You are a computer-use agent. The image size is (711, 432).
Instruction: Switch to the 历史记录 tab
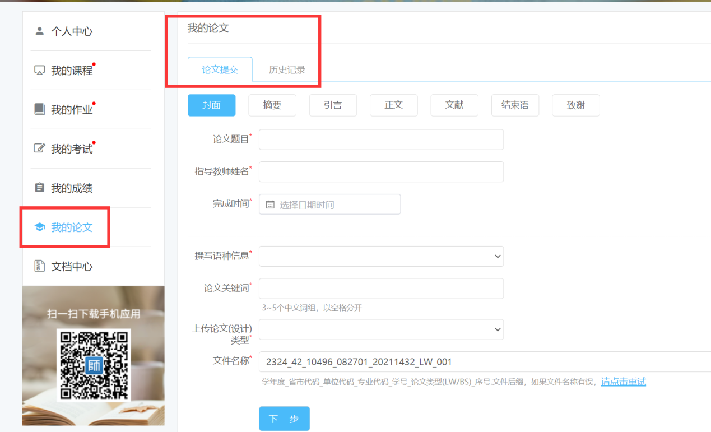[x=287, y=69]
